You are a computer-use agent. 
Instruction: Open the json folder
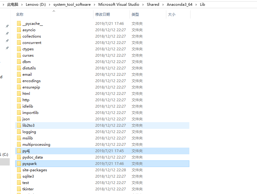click(25, 119)
